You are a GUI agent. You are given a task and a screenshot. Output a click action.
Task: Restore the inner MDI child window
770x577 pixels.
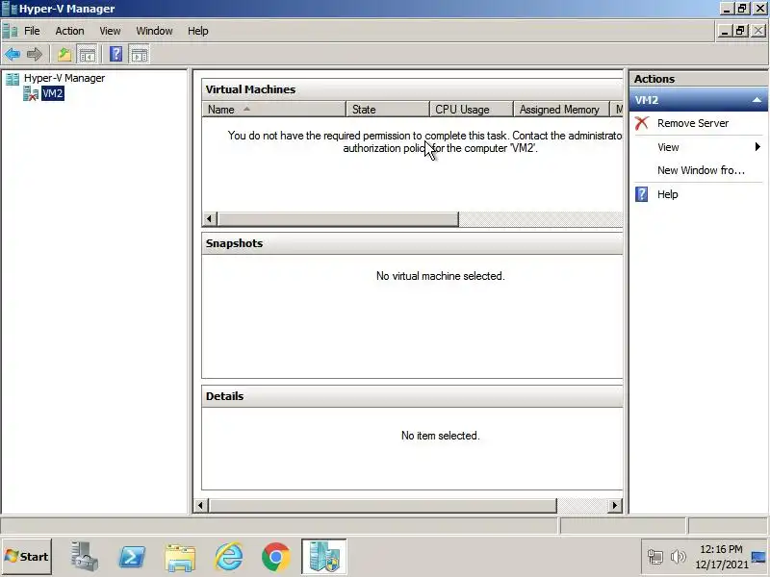(x=740, y=31)
